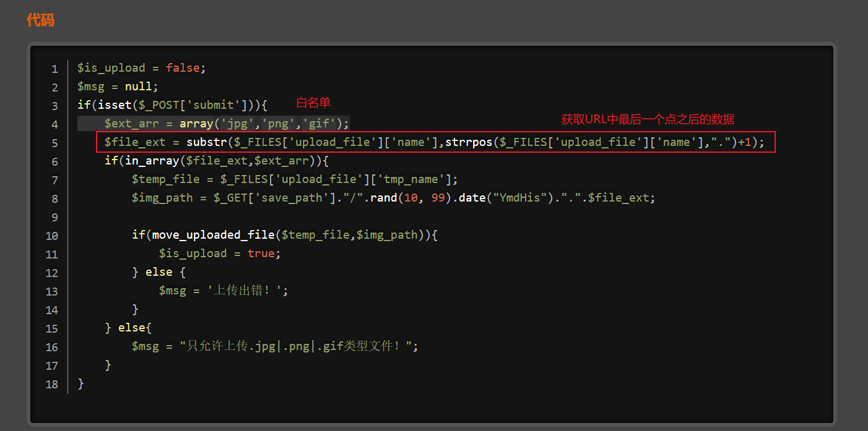The height and width of the screenshot is (431, 868).
Task: Select line number 6 in the gutter
Action: coord(55,161)
